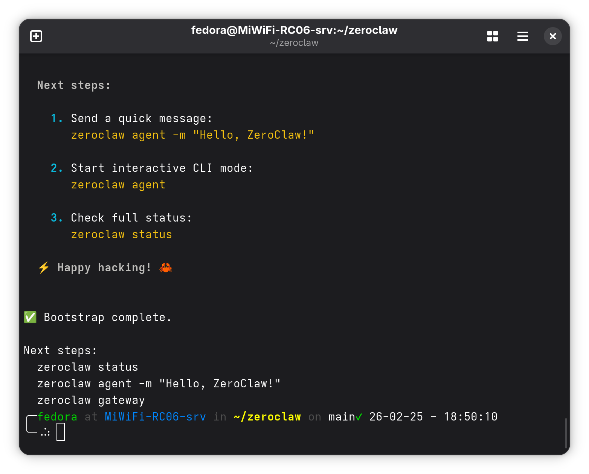Click the 'zeroclaw gateway' line
This screenshot has width=589, height=474.
click(91, 400)
